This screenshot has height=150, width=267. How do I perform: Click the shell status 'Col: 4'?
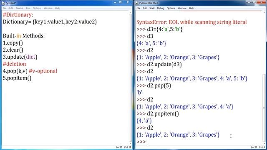(262, 147)
